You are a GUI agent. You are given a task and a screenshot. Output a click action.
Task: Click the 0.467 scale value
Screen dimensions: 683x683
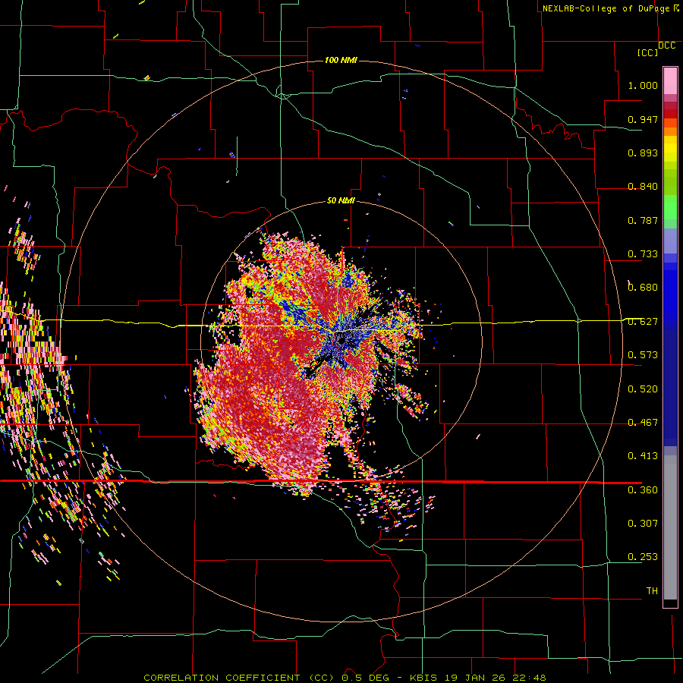pyautogui.click(x=643, y=423)
